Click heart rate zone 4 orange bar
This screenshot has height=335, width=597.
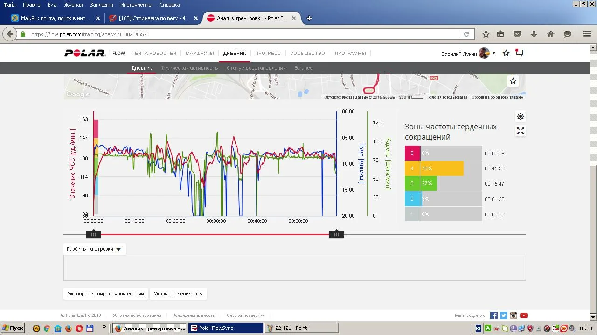(441, 168)
